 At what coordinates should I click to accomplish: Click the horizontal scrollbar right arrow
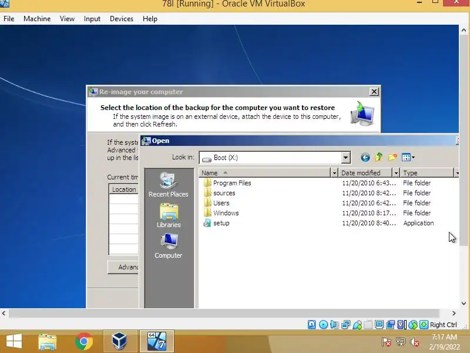[454, 314]
